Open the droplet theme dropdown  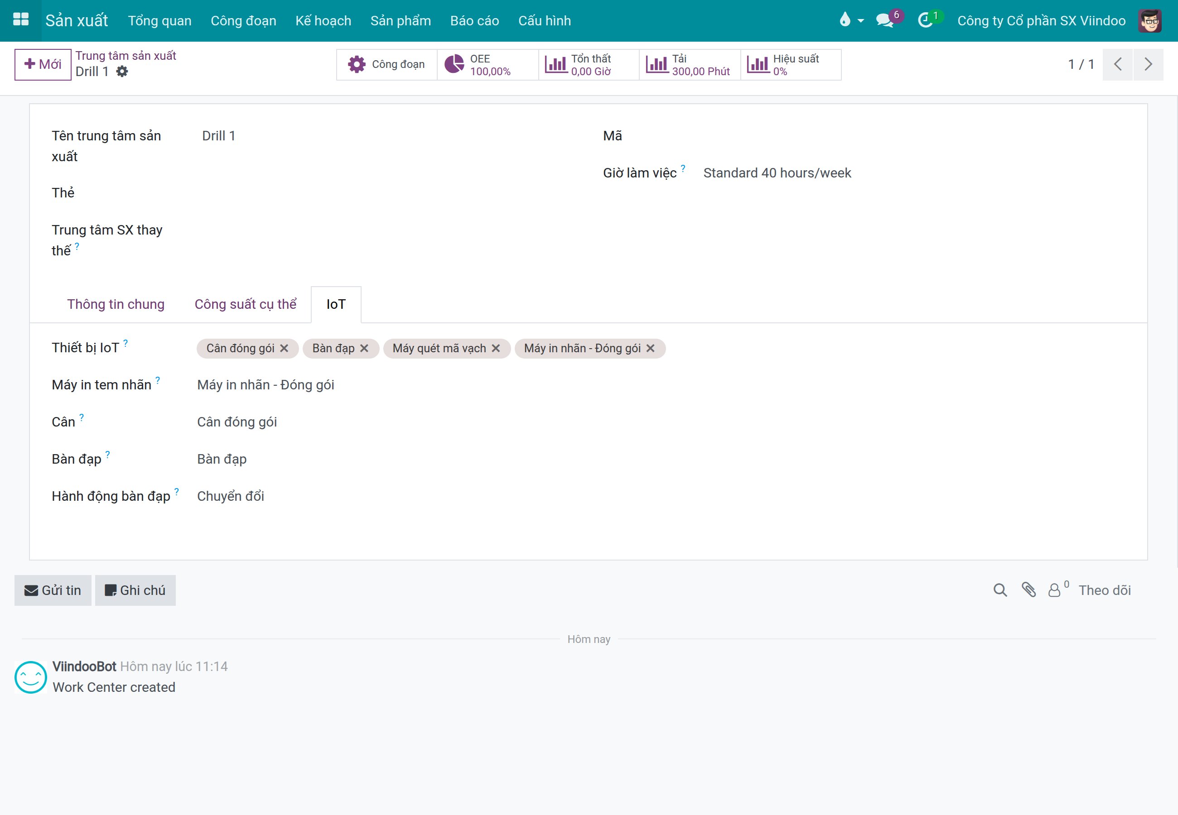click(x=851, y=20)
